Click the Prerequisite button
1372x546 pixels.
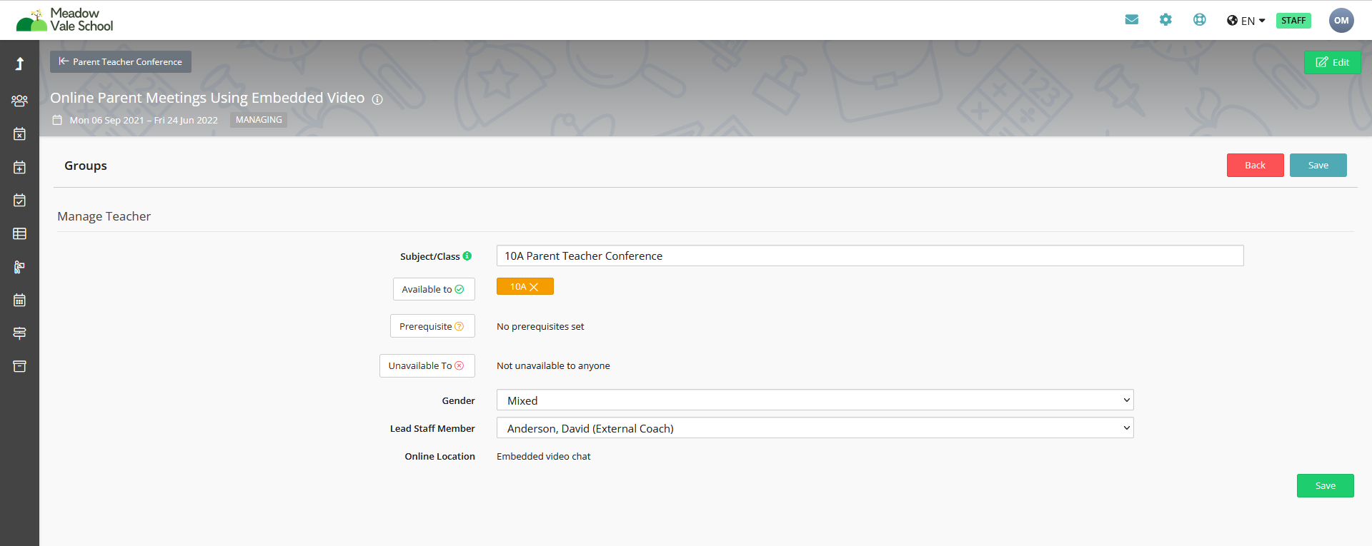[432, 326]
